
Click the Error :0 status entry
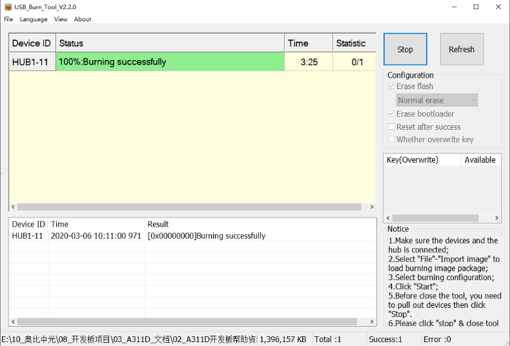click(437, 340)
